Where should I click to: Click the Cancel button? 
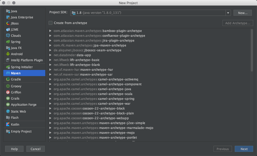tap(35, 149)
